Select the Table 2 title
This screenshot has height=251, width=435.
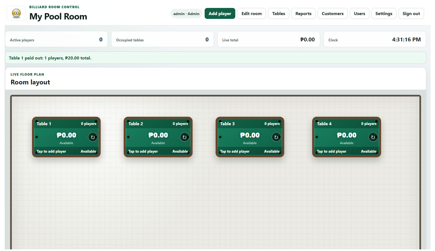136,124
